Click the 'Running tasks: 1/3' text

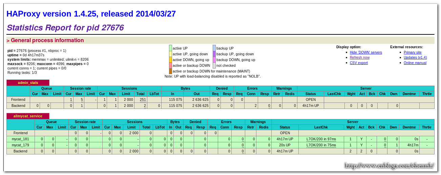point(22,72)
